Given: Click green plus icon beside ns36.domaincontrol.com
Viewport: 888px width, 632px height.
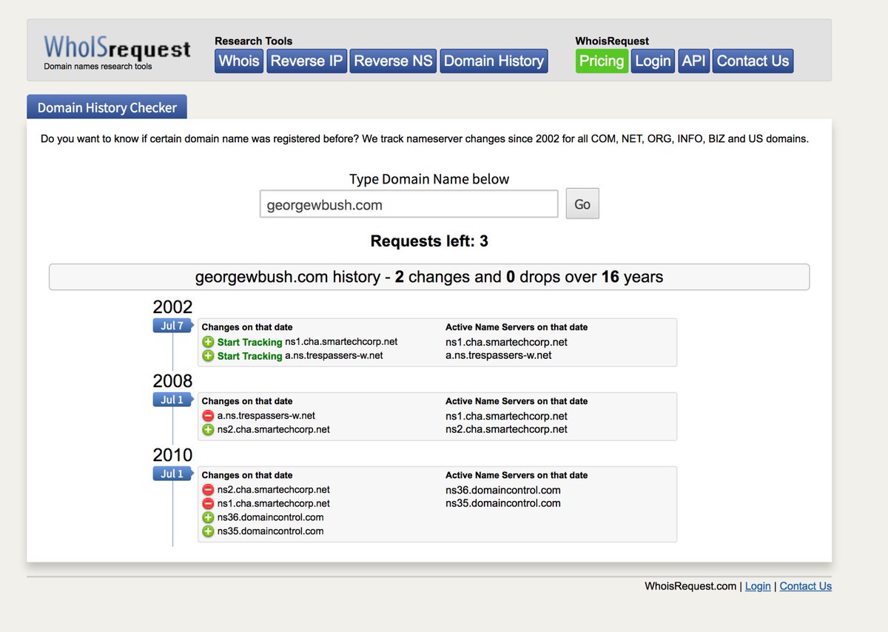Looking at the screenshot, I should tap(208, 517).
